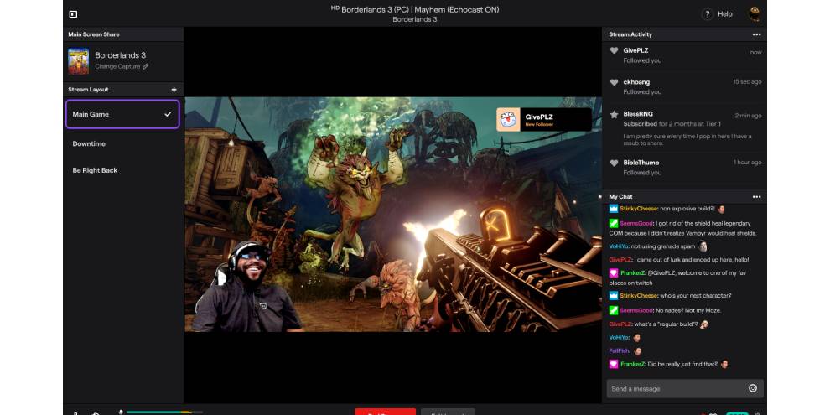This screenshot has height=415, width=830.
Task: Click the FailFish username in chat
Action: 619,350
